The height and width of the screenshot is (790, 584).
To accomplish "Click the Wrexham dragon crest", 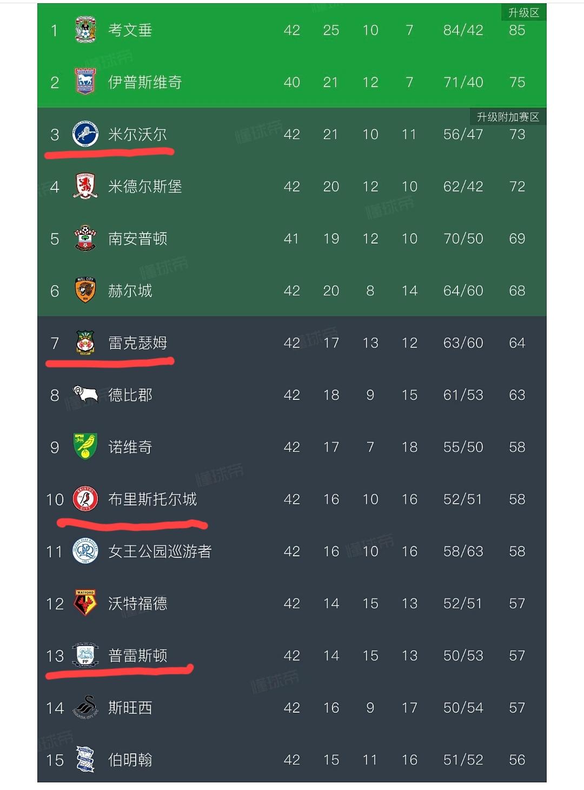I will point(85,342).
